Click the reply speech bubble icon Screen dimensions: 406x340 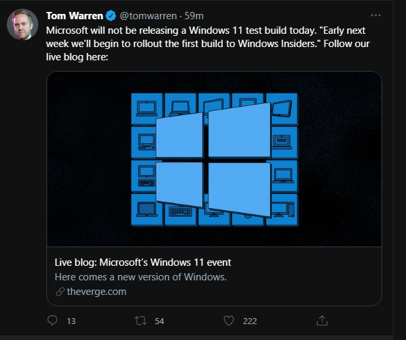[53, 321]
